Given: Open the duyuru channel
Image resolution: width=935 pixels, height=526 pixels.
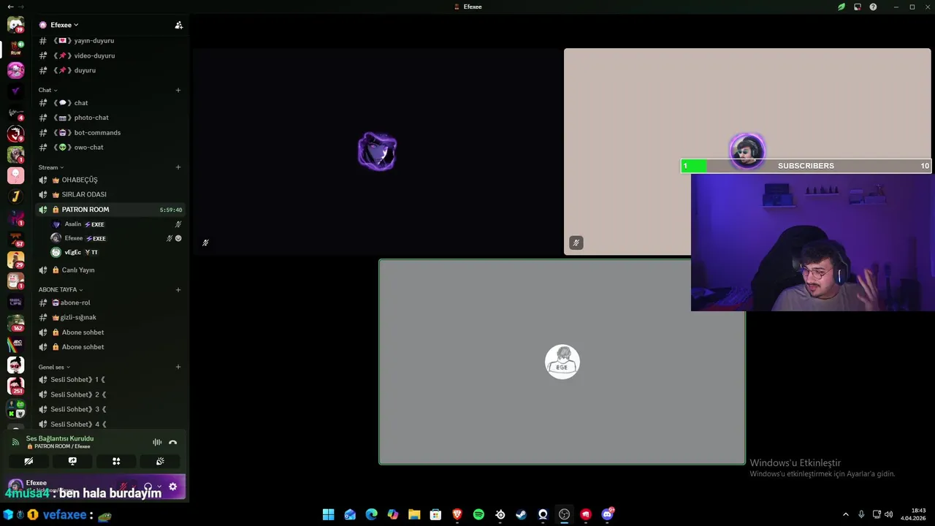Looking at the screenshot, I should 110,70.
